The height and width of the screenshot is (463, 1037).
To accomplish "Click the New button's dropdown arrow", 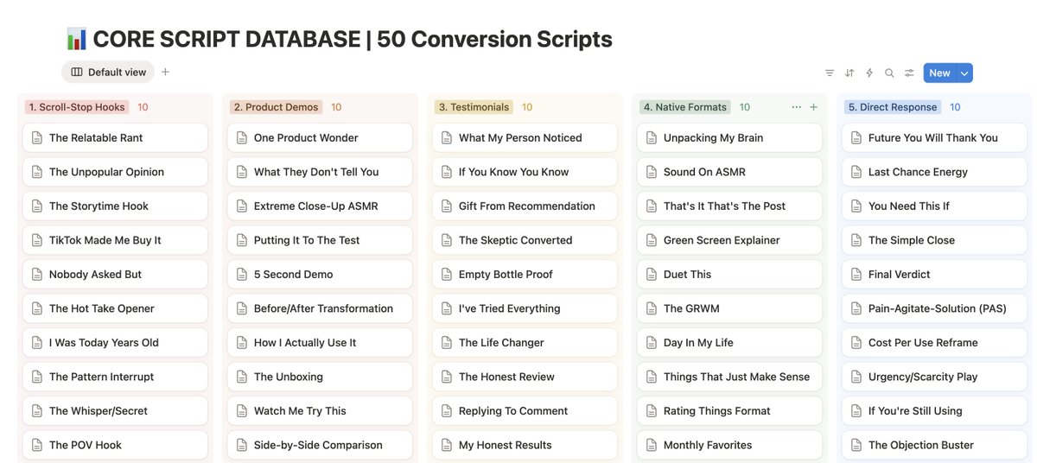I will tap(964, 73).
